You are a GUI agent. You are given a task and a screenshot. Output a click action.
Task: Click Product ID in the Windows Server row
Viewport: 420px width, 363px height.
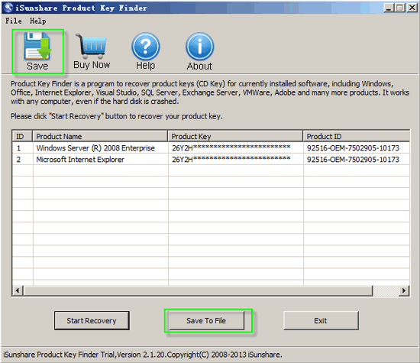coord(353,147)
